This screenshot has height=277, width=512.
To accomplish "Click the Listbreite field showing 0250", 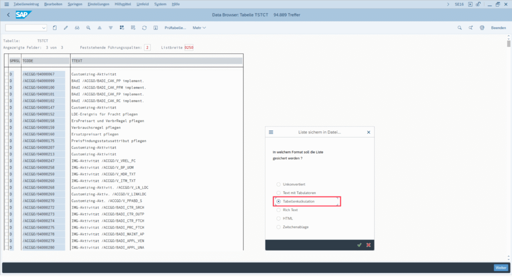I will click(188, 47).
